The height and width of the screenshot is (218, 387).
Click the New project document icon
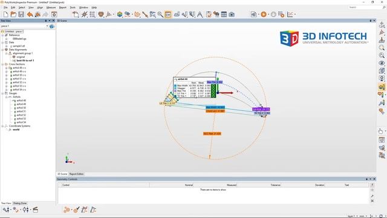pos(5,15)
